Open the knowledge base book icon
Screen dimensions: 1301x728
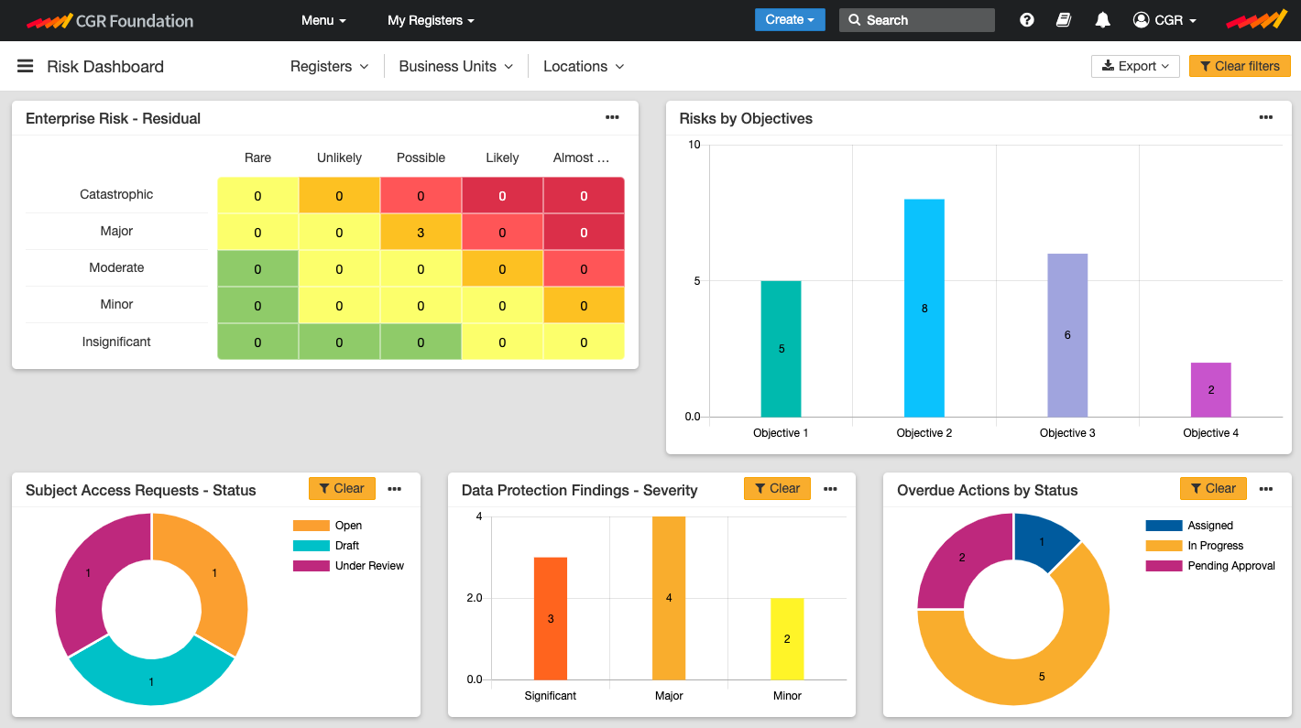pos(1064,19)
